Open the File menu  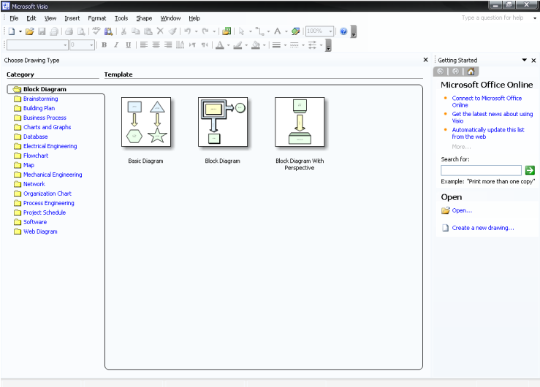pos(14,18)
